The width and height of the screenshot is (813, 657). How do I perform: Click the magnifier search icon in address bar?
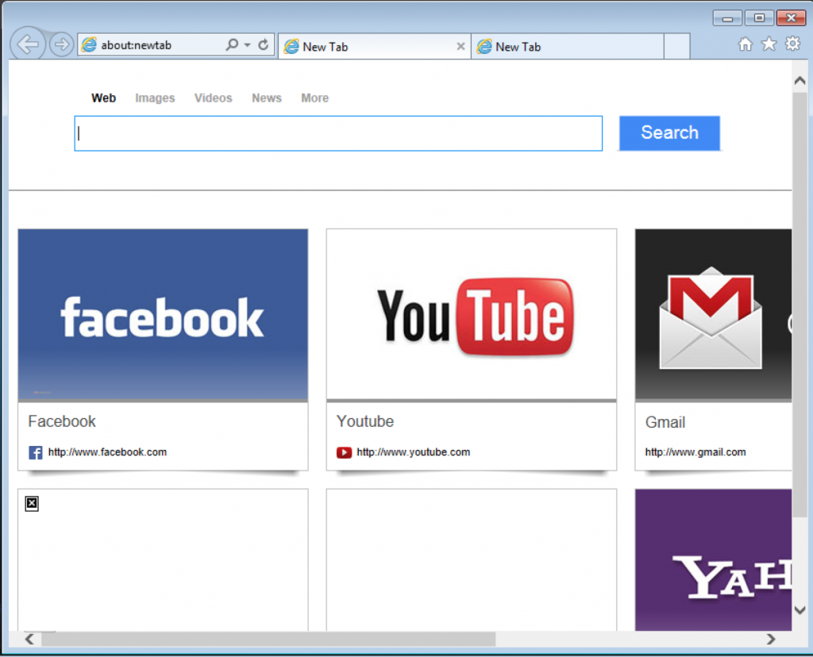tap(232, 44)
